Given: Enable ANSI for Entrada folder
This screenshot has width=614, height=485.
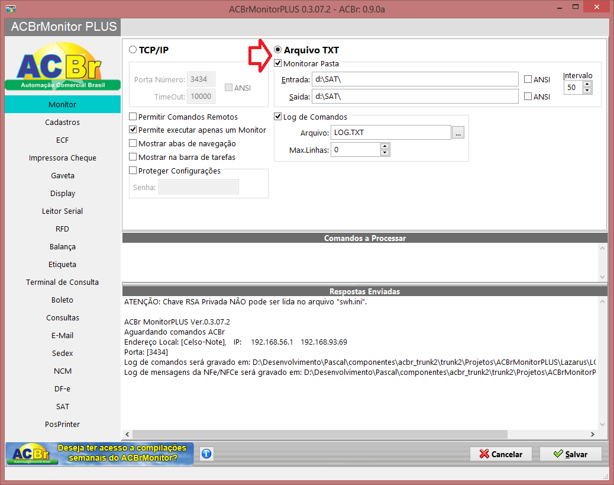Looking at the screenshot, I should tap(528, 79).
